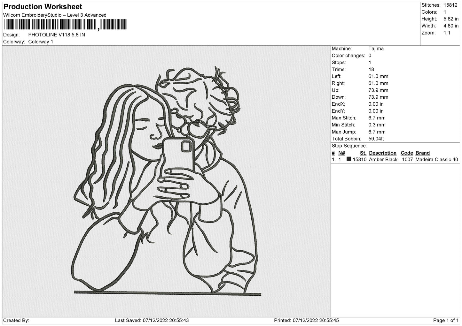Select the Created By footer label
This screenshot has width=462, height=326.
click(x=16, y=320)
